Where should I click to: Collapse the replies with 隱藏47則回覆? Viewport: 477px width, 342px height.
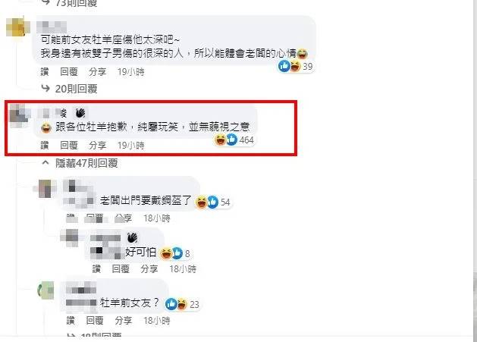point(86,163)
